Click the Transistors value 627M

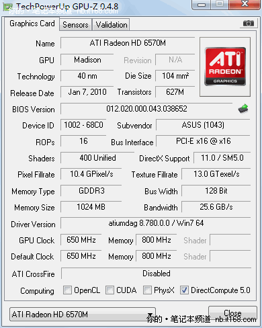[x=175, y=92]
